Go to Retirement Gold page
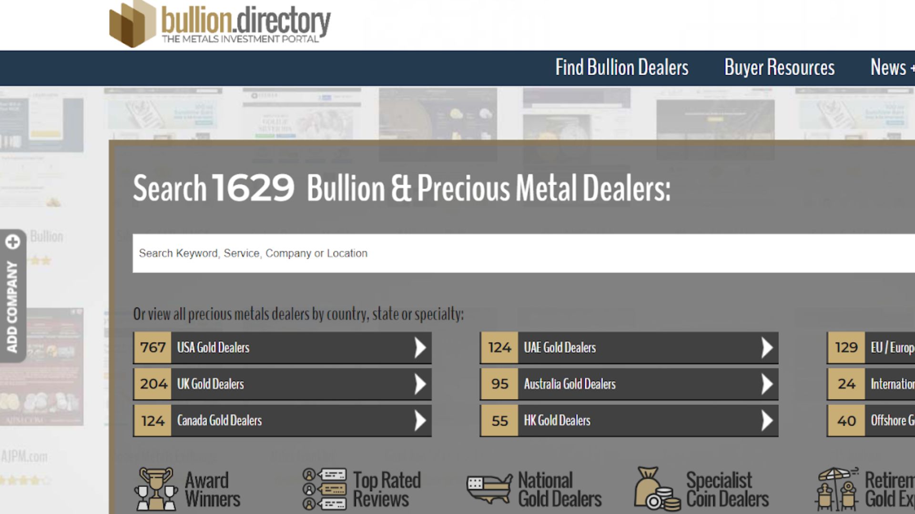 click(x=890, y=490)
